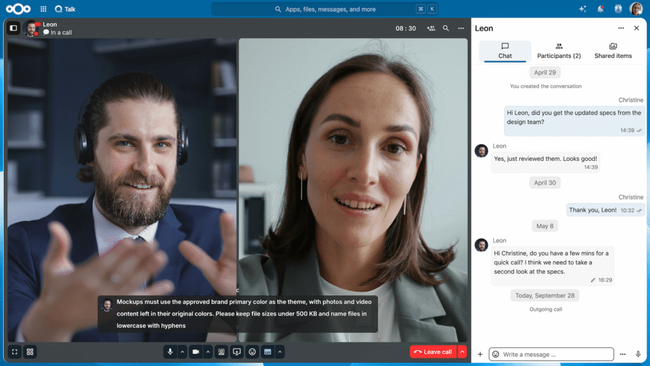Click the Leon sidebar title
Viewport: 650px width, 366px height.
pyautogui.click(x=484, y=28)
